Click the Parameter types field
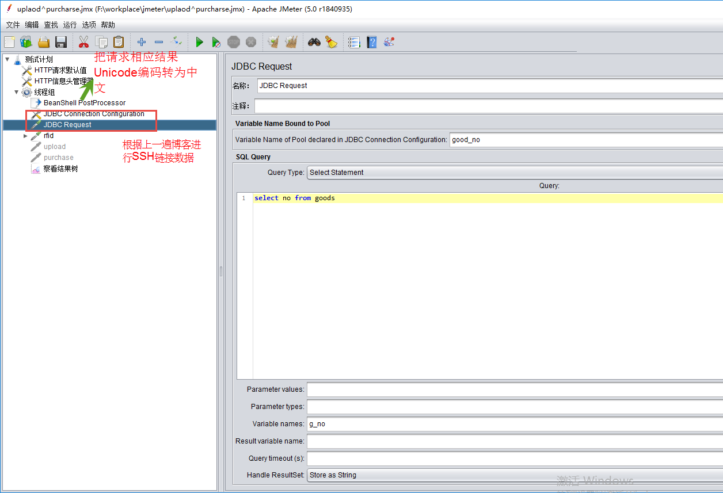Screen dimensions: 723x493 (515, 407)
